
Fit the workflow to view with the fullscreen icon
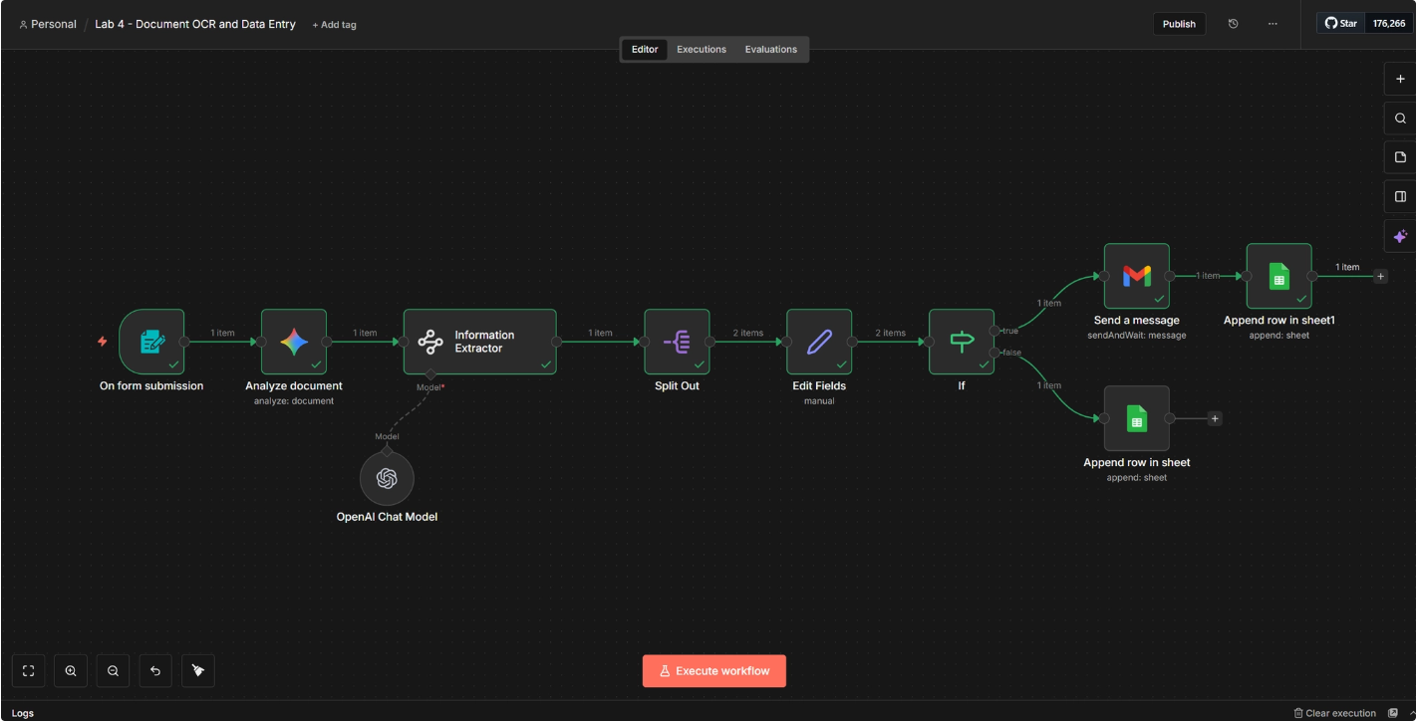pyautogui.click(x=28, y=670)
